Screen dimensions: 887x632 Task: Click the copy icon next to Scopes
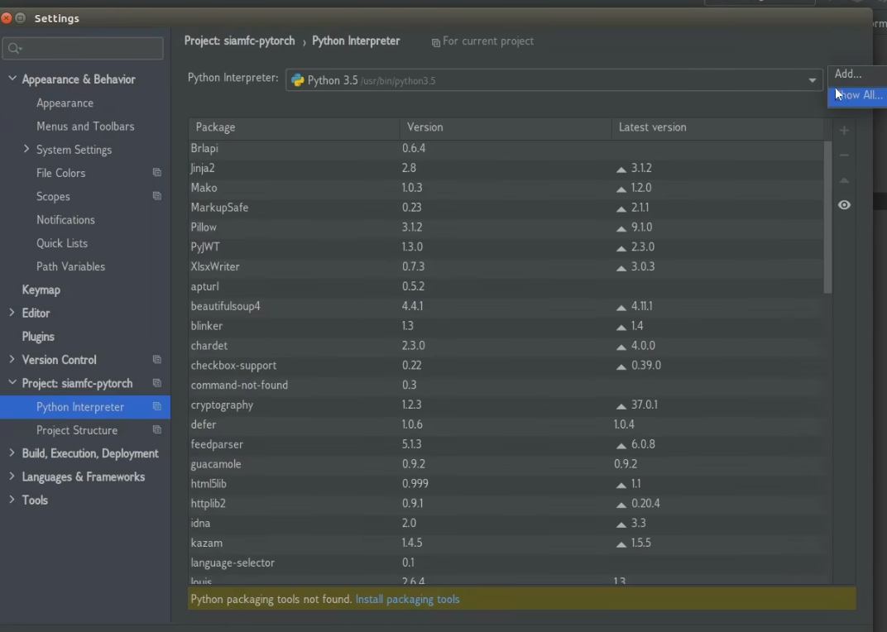(x=157, y=196)
